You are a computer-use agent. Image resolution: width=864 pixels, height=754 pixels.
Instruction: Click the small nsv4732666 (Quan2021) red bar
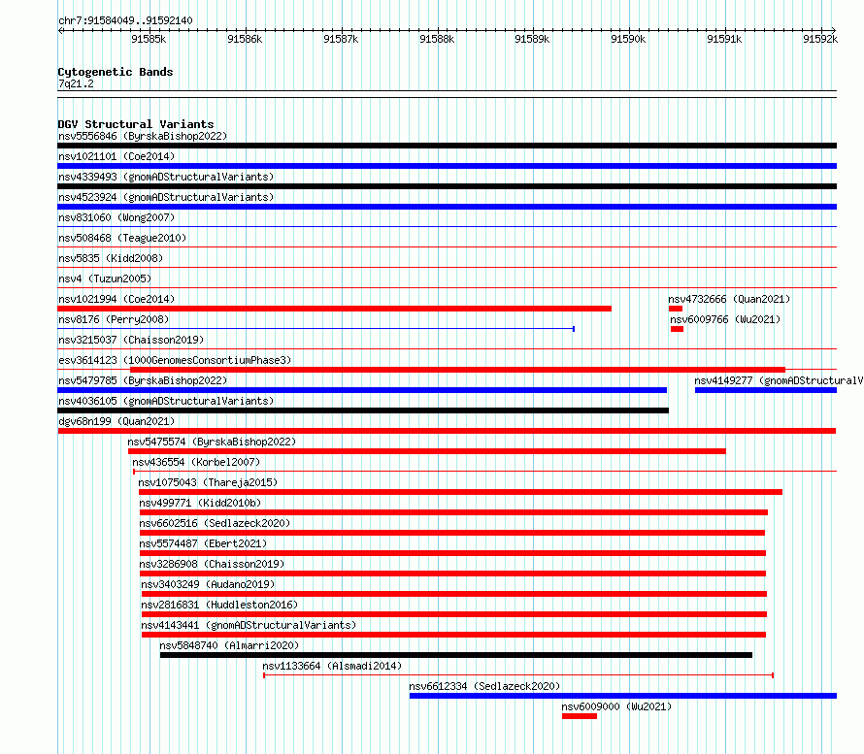tap(676, 309)
